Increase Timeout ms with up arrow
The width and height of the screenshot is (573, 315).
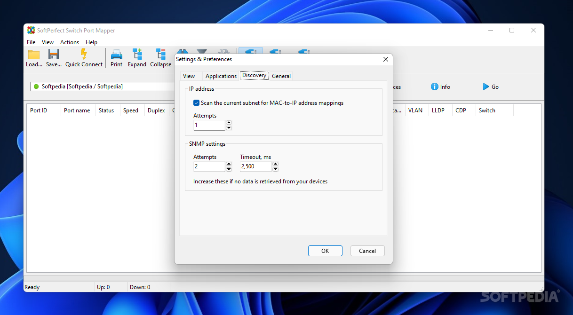pos(275,164)
